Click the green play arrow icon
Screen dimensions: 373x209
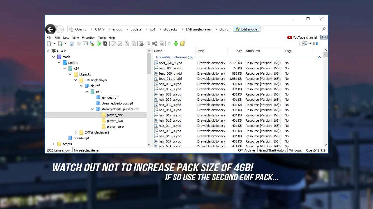tap(99, 44)
